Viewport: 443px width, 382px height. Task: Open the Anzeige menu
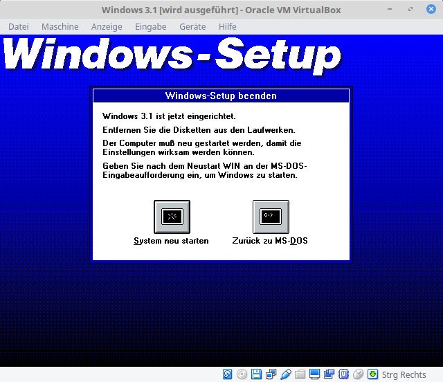tap(107, 26)
